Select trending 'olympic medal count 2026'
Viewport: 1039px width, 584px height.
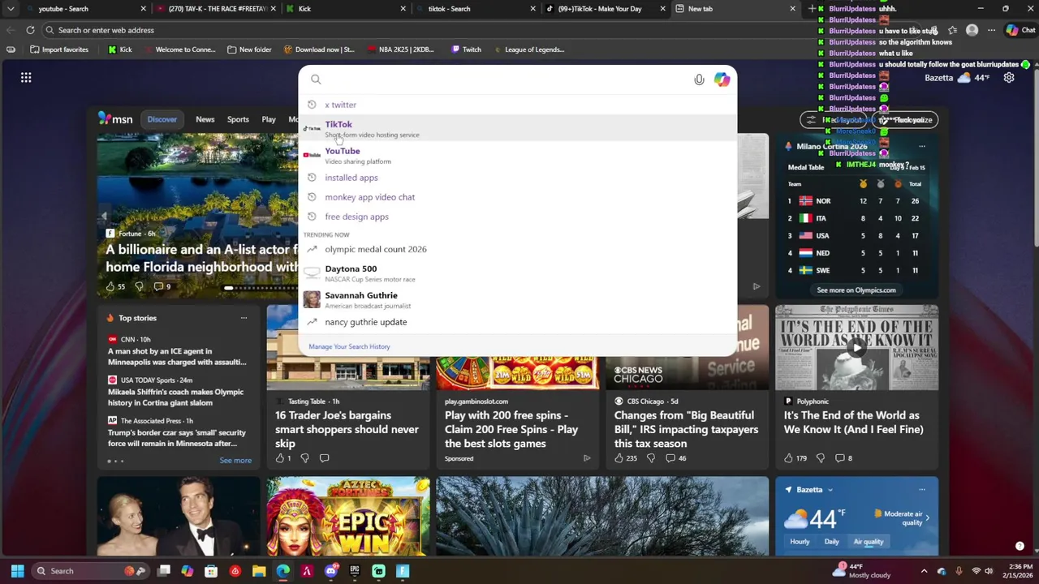click(x=518, y=249)
